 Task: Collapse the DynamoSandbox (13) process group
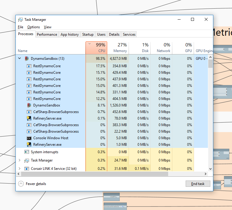20,59
